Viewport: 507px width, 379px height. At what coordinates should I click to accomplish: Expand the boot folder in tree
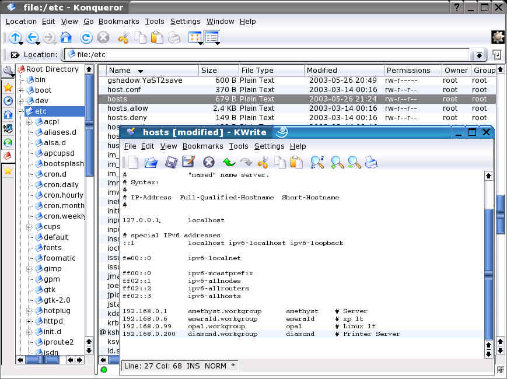click(20, 90)
